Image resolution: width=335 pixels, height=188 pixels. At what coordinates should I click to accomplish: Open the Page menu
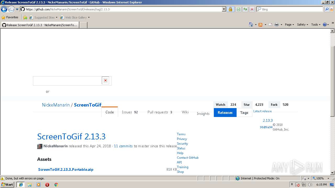point(289,25)
